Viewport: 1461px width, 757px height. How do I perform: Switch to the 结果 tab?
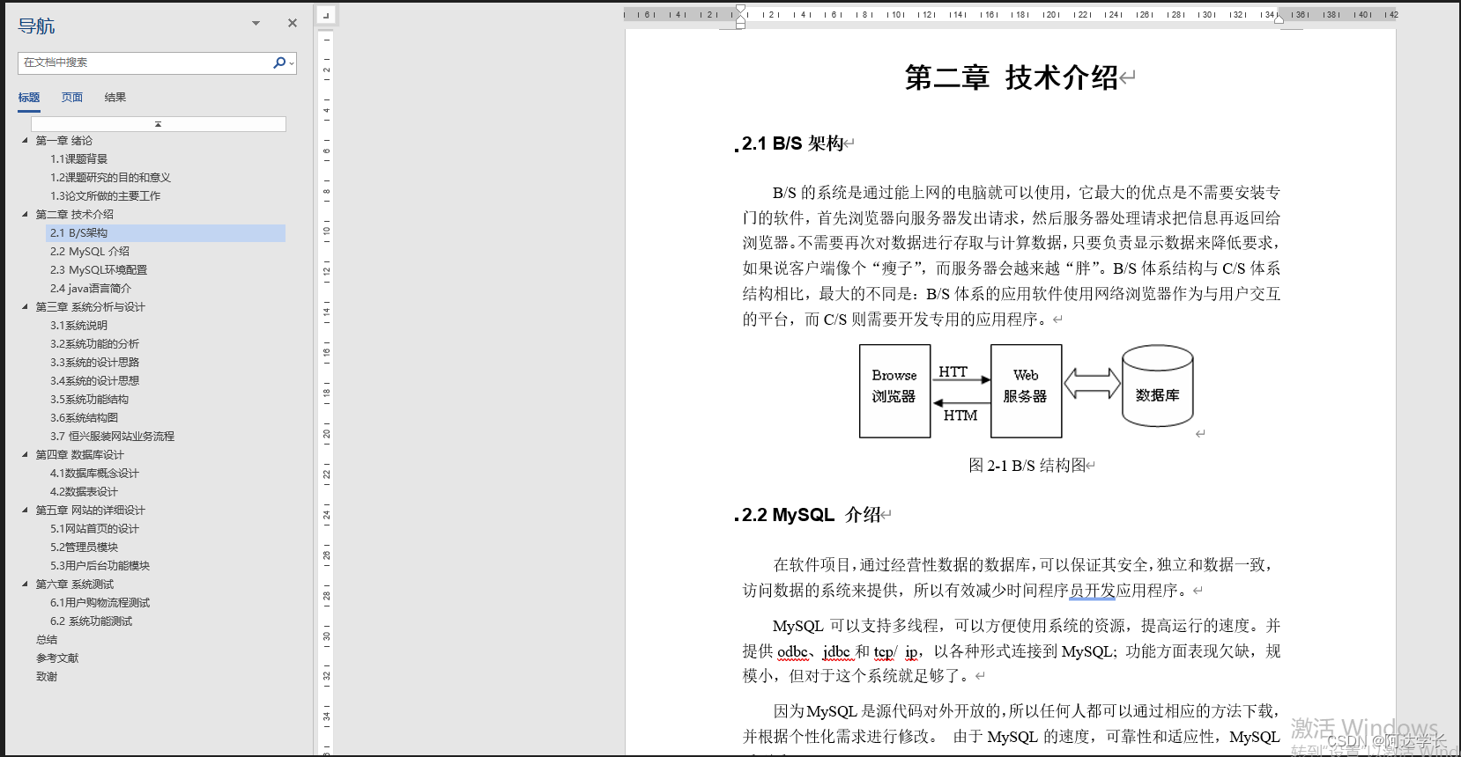(x=115, y=98)
